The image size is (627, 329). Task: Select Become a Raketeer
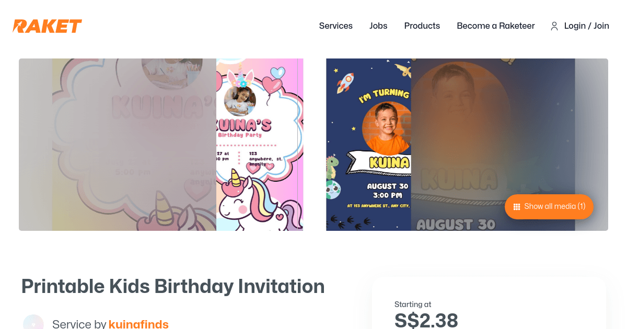(496, 26)
